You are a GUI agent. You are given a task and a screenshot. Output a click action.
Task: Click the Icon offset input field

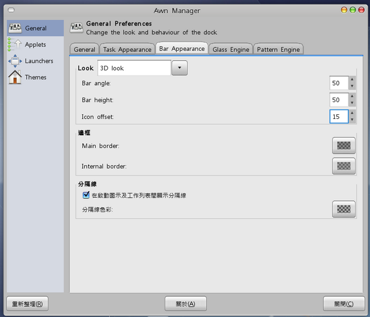pyautogui.click(x=339, y=117)
